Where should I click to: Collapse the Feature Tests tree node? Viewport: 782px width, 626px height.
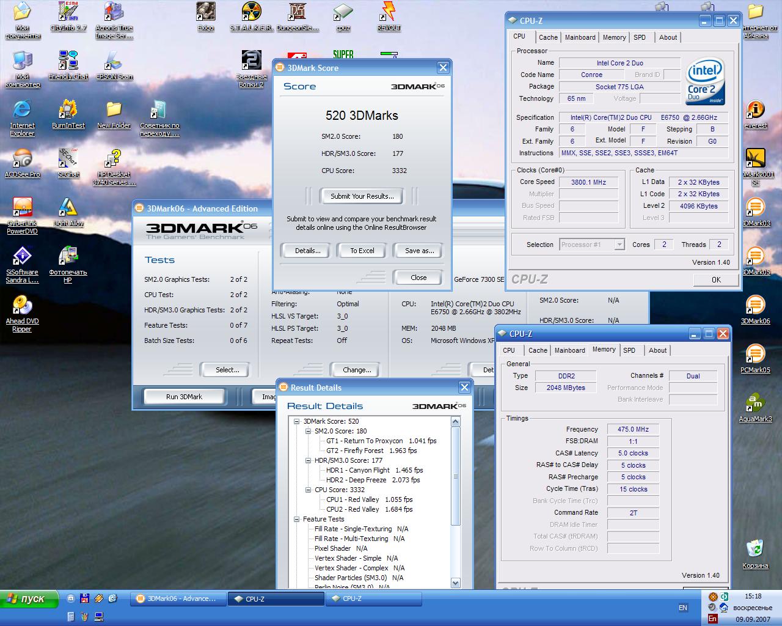[297, 519]
